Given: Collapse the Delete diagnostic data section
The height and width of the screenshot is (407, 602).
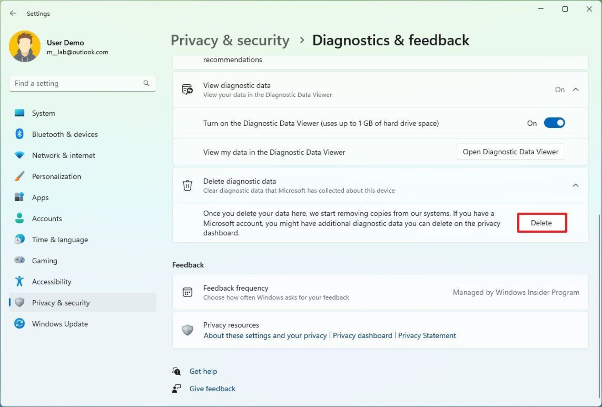Looking at the screenshot, I should (x=576, y=185).
